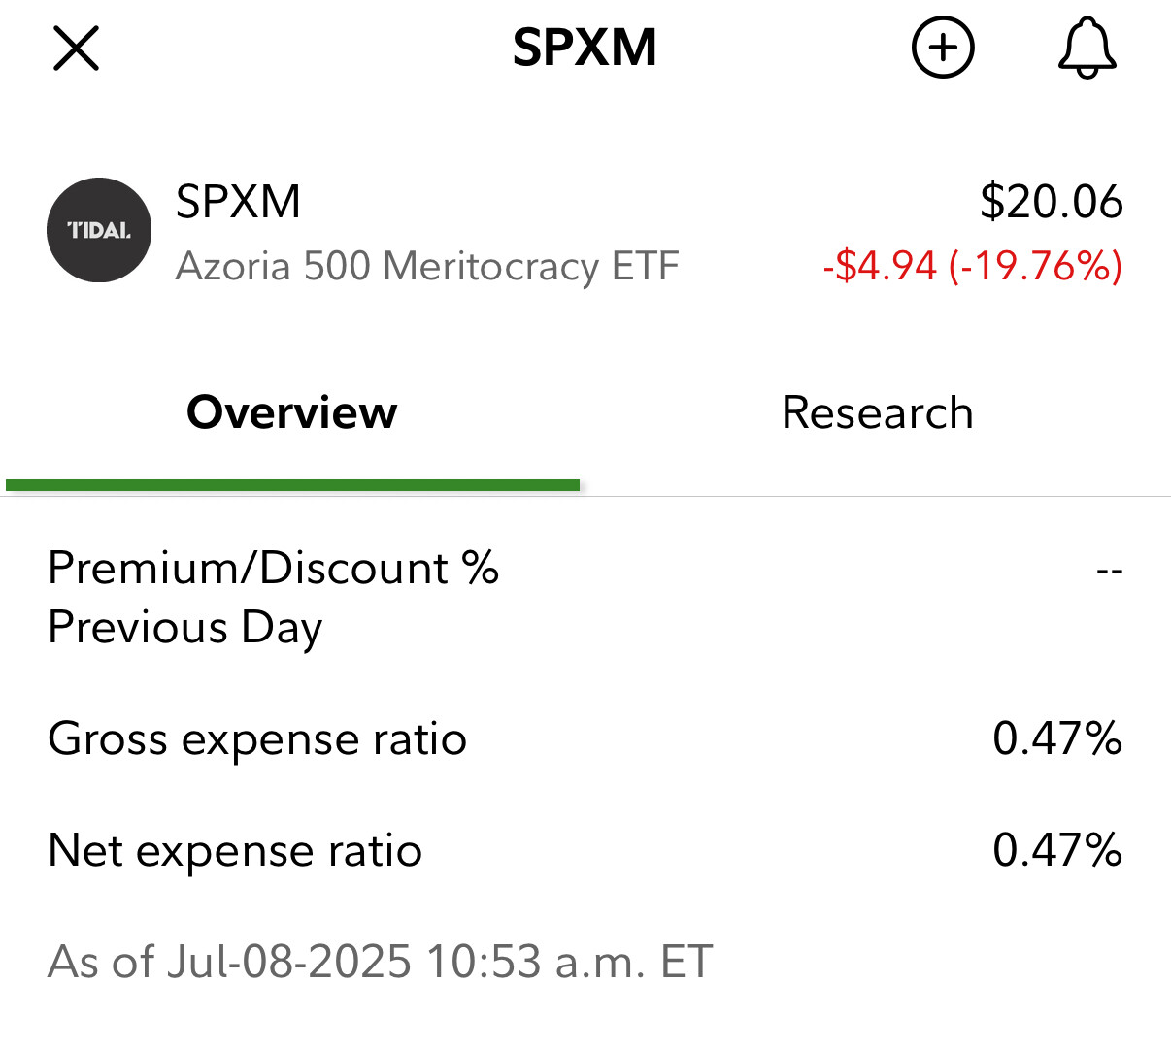Select Premium/Discount % Previous Day label

pos(273,597)
